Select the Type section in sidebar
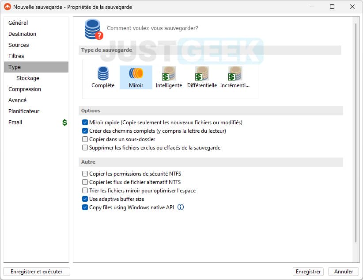 tap(36, 67)
